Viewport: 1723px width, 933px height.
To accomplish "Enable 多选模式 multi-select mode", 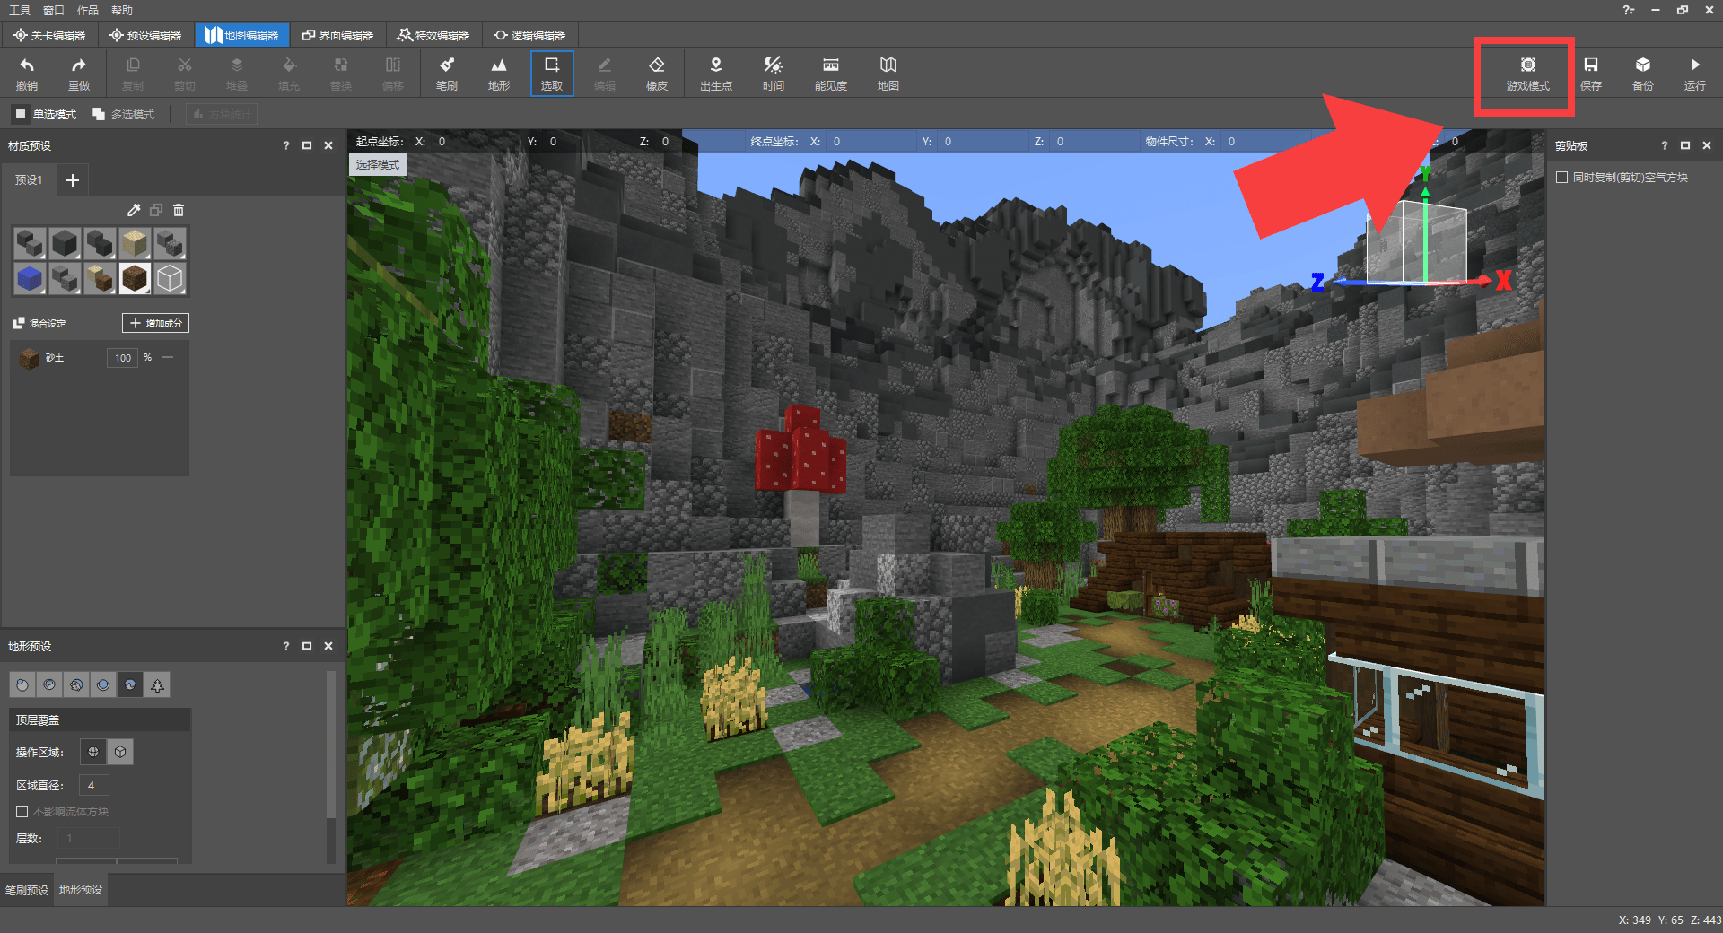I will click(x=123, y=115).
